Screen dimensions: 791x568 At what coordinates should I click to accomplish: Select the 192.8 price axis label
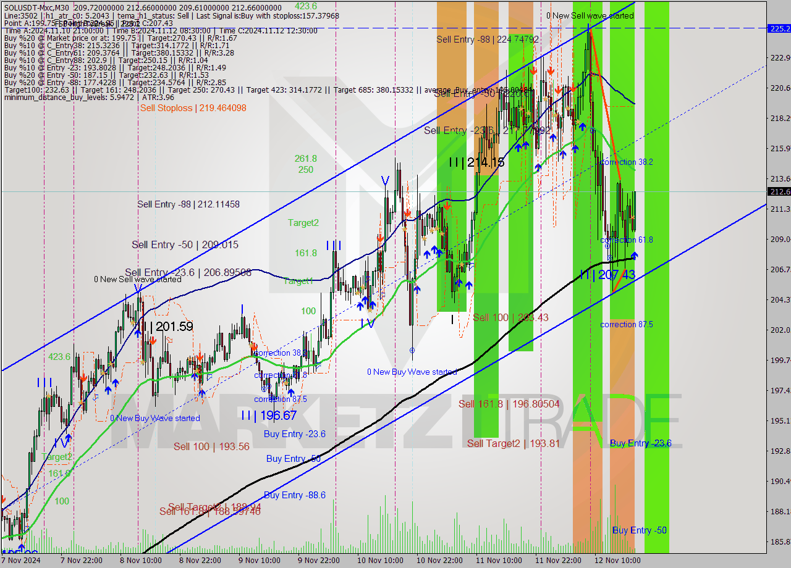coord(780,451)
